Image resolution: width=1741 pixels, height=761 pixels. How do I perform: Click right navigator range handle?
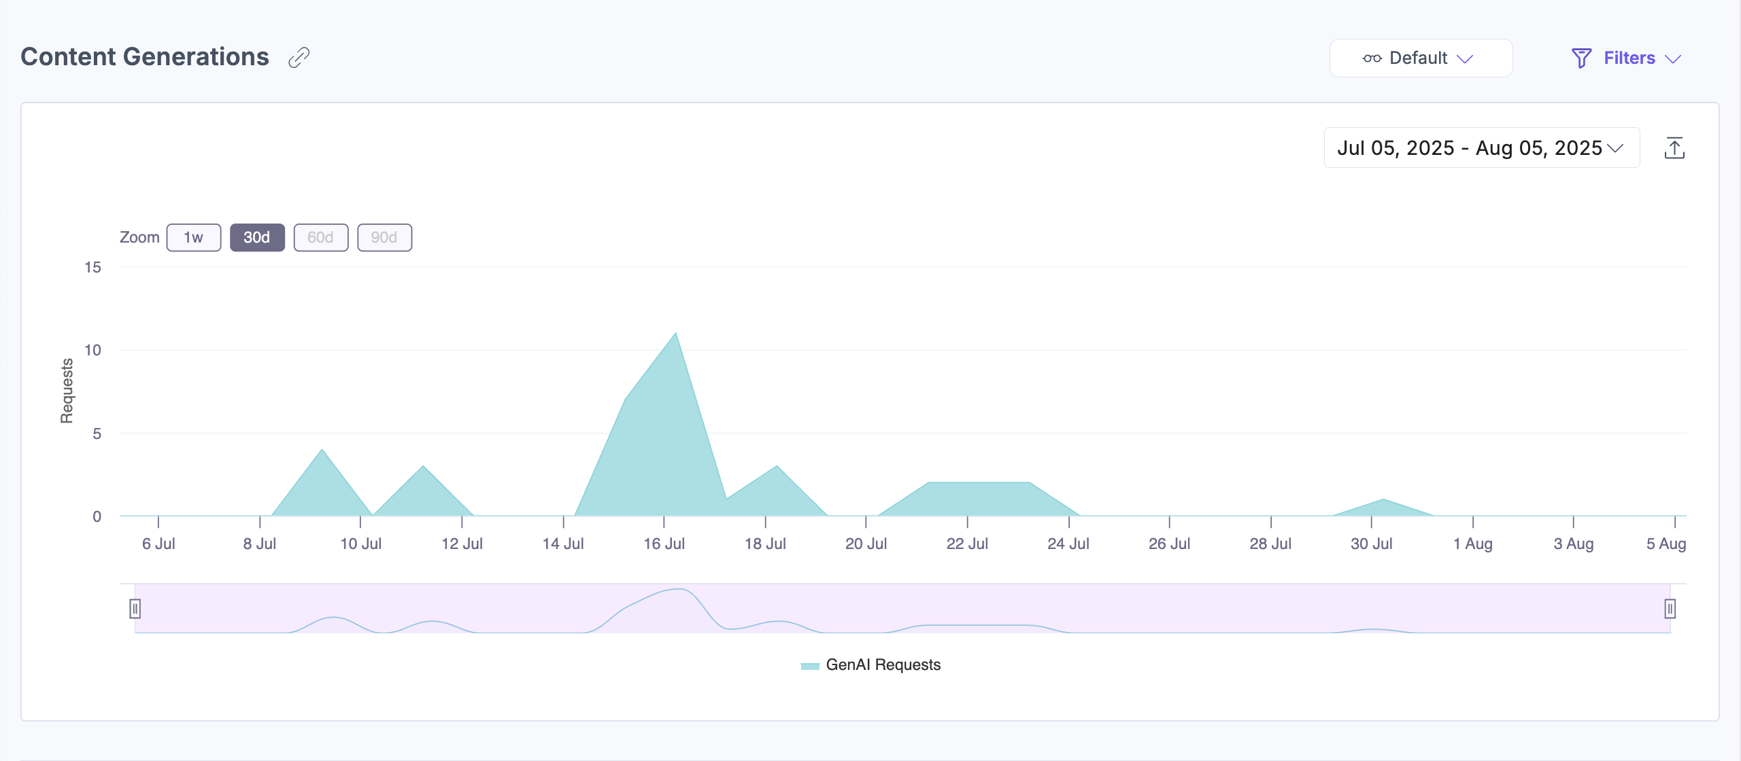click(x=1670, y=608)
